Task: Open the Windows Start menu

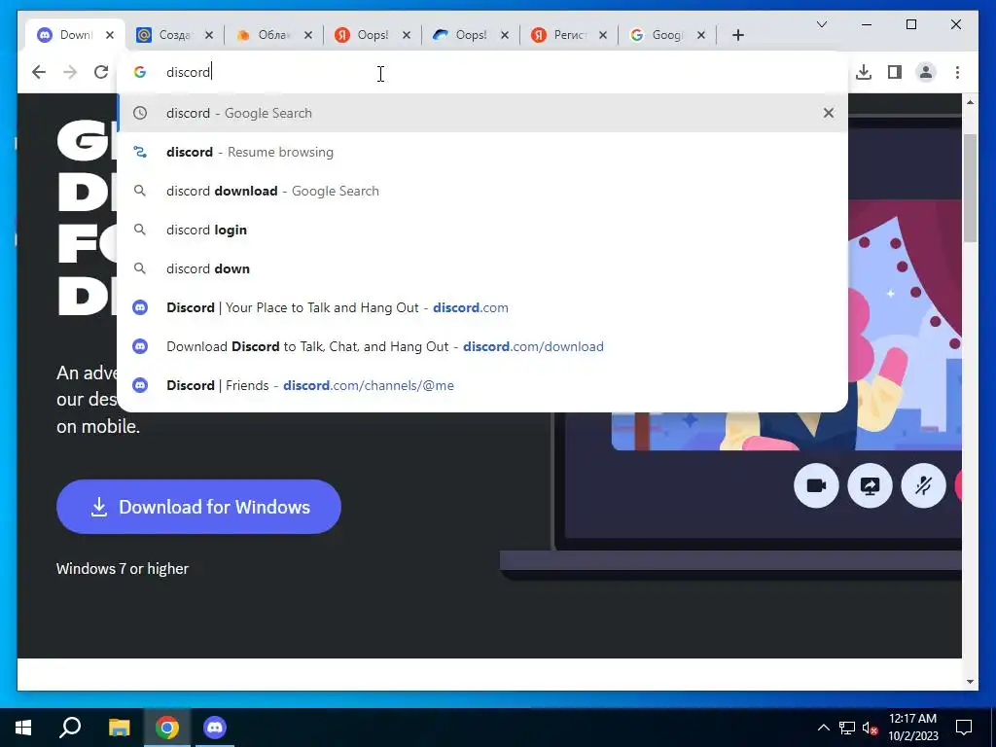Action: pyautogui.click(x=23, y=728)
